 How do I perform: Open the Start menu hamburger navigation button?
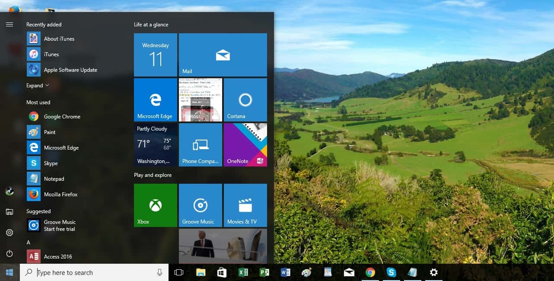10,24
